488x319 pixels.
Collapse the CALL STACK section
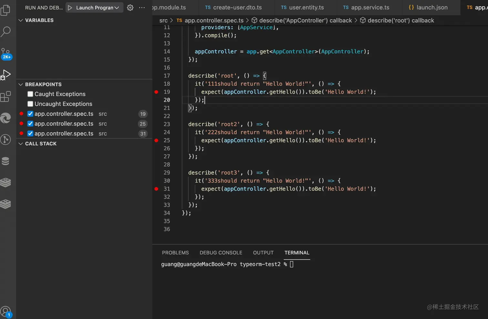coord(21,144)
